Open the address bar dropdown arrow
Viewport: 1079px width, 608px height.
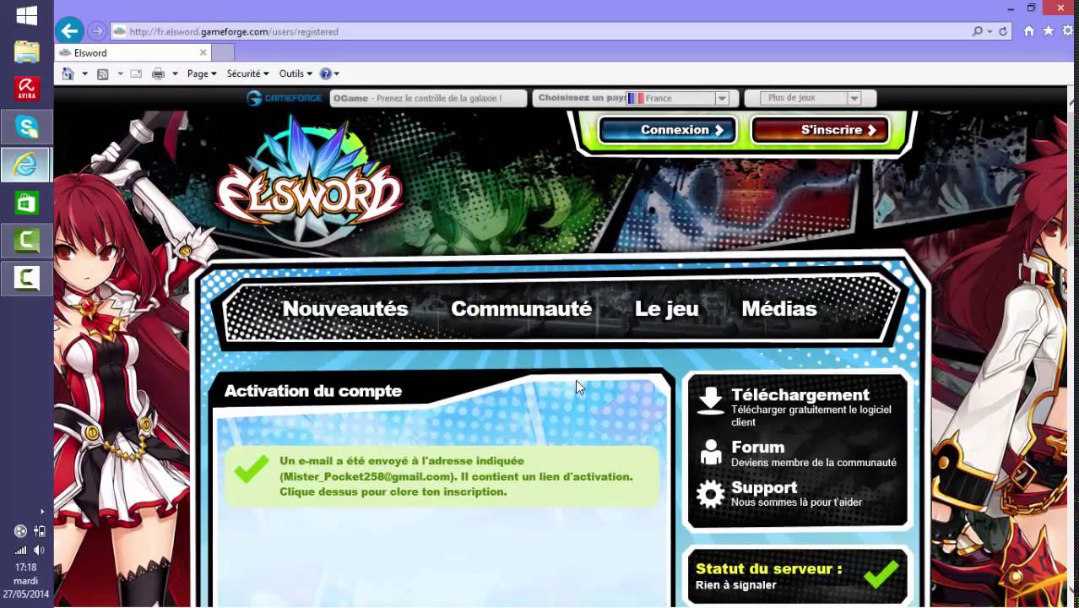(x=990, y=31)
